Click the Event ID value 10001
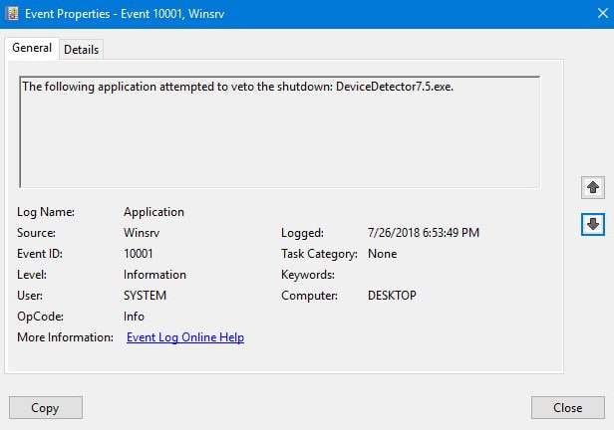Image resolution: width=614 pixels, height=430 pixels. [x=139, y=254]
